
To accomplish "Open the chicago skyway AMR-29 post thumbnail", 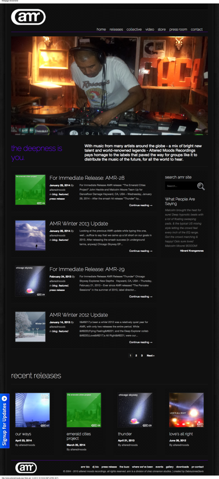I will click(30, 281).
